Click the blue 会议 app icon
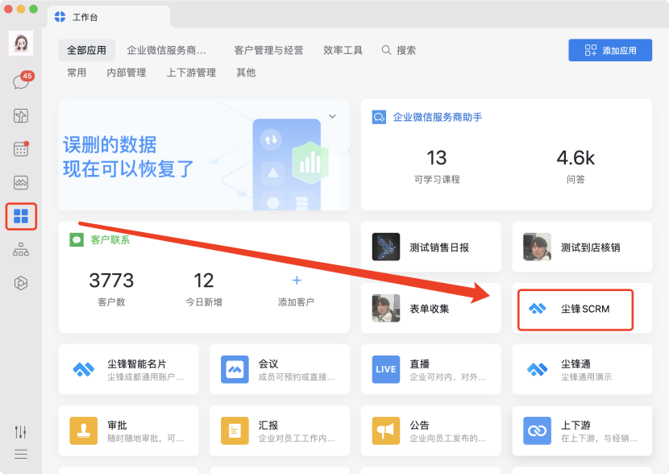This screenshot has width=669, height=474. click(235, 369)
